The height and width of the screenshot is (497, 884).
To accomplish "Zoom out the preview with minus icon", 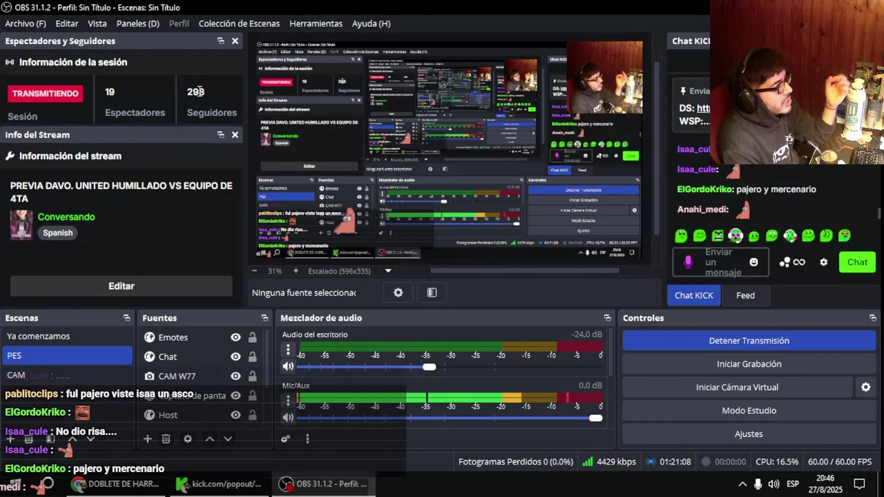I will [x=254, y=271].
